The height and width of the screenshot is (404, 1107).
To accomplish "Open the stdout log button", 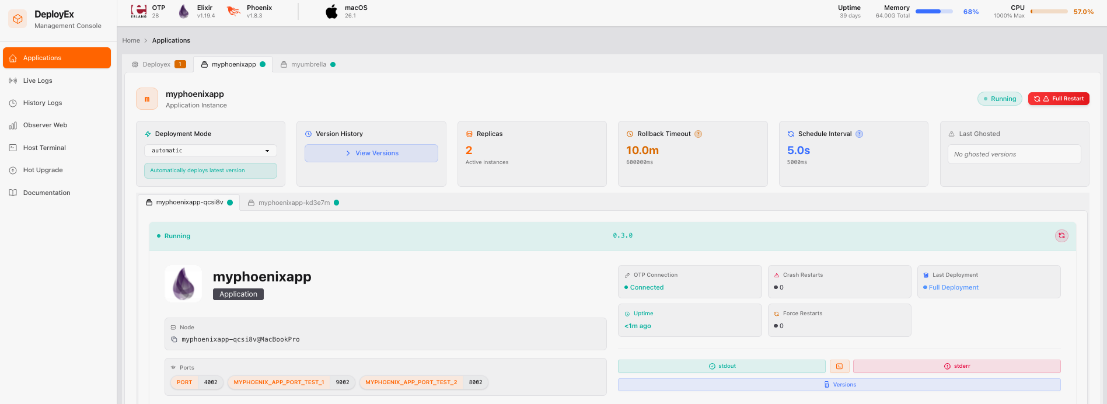I will 722,366.
